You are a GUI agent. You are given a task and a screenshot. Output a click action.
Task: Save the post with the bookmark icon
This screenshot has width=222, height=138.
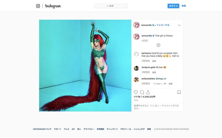pos(179,92)
